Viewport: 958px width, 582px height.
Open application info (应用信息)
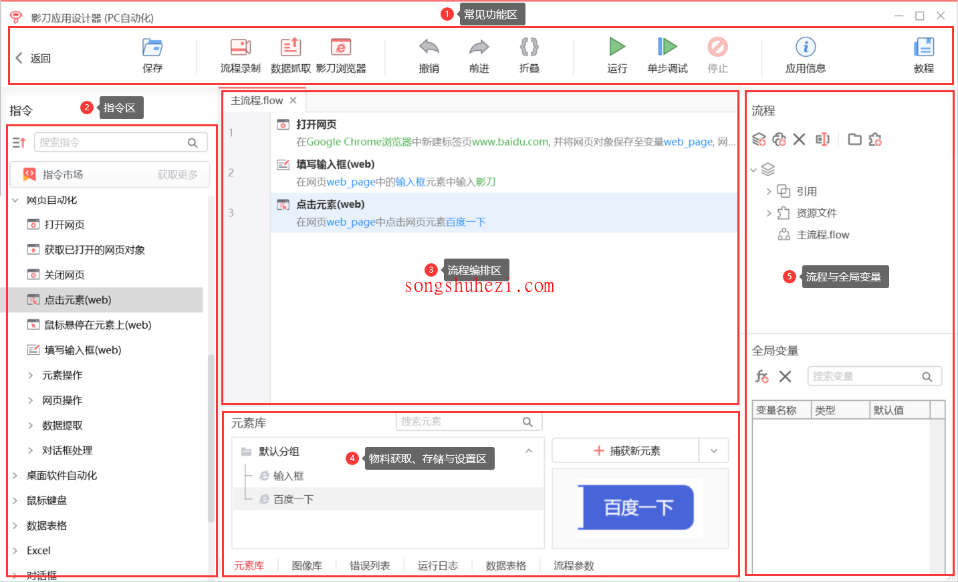point(805,48)
